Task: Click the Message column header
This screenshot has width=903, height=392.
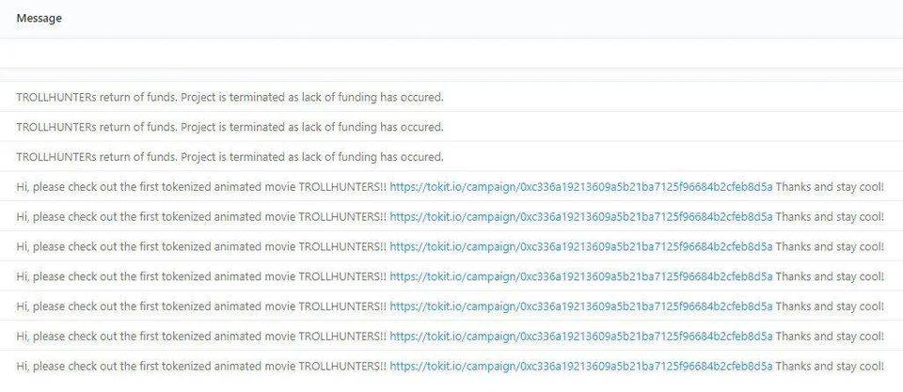Action: point(40,19)
